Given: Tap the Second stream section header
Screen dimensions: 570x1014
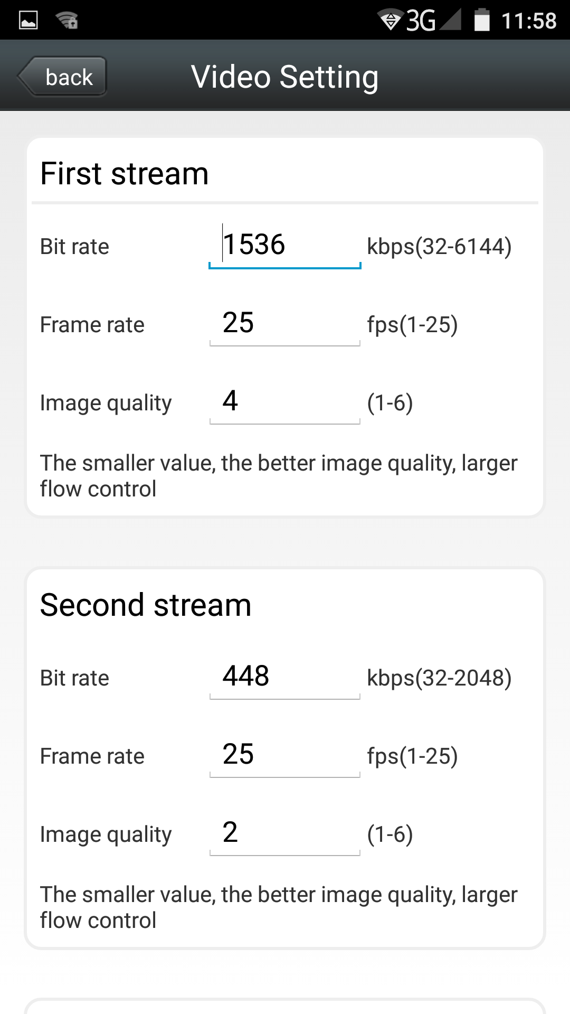Looking at the screenshot, I should click(x=146, y=605).
